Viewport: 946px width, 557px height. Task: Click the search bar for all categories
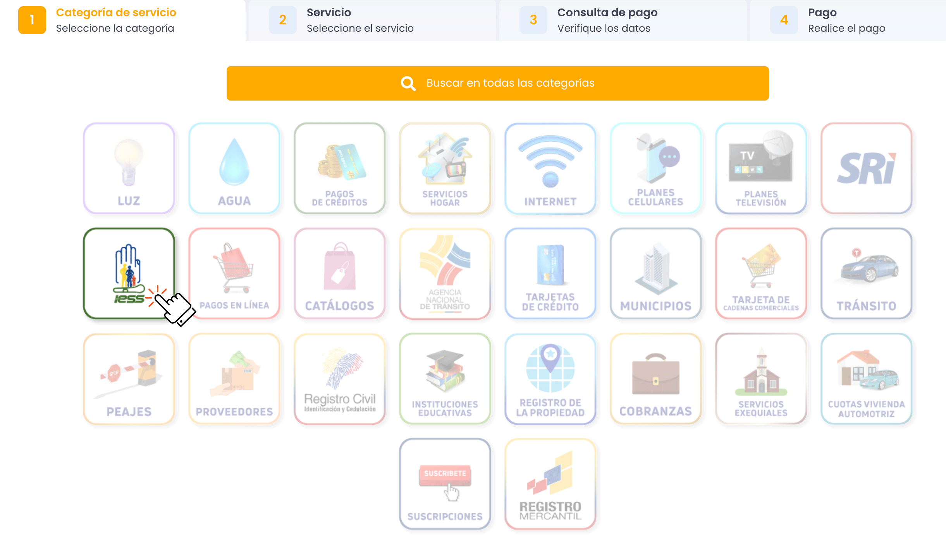[498, 83]
